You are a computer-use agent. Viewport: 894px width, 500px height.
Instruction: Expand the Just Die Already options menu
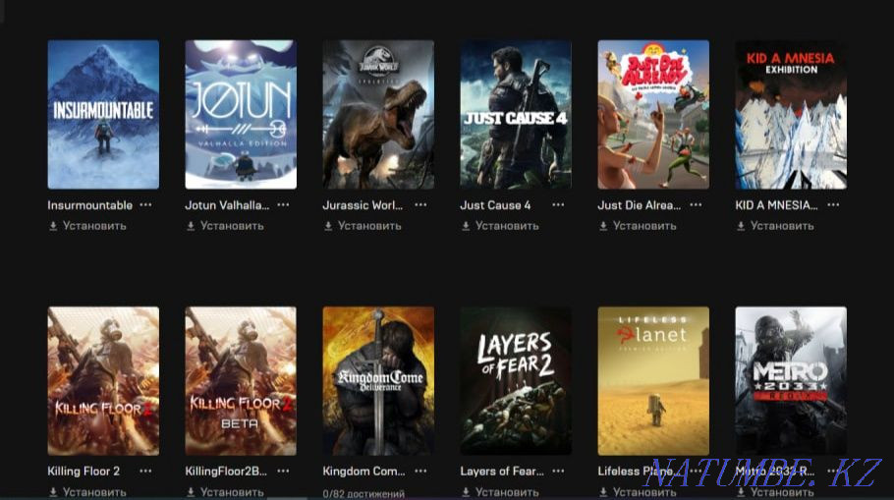pyautogui.click(x=696, y=205)
